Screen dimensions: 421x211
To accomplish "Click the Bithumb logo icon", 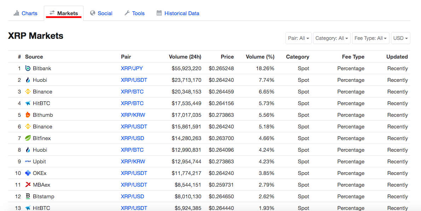I will tap(28, 115).
